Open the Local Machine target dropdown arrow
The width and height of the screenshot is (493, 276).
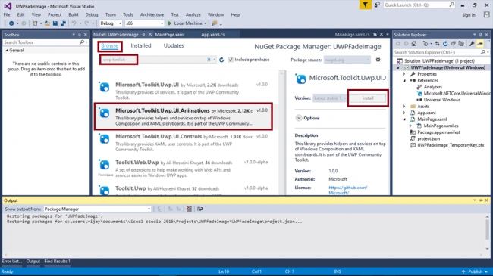click(206, 23)
